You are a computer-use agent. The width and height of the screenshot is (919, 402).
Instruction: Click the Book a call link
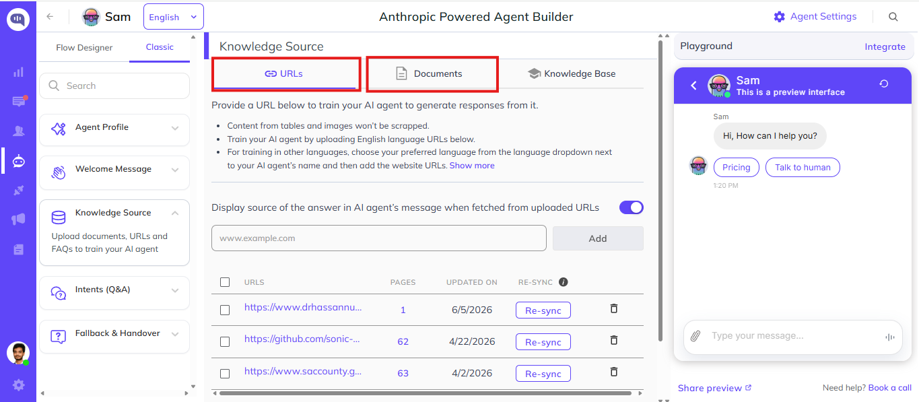pos(890,388)
